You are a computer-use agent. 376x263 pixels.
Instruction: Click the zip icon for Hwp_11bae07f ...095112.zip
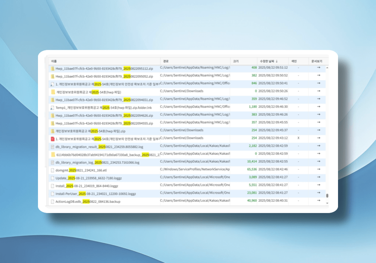point(53,68)
